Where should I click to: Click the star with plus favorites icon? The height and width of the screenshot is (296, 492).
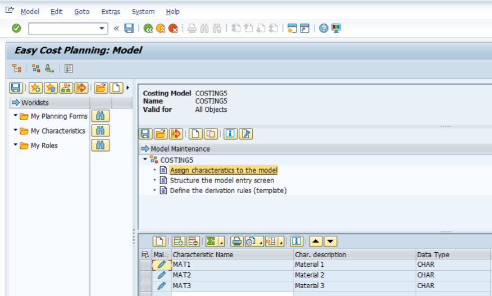35,88
